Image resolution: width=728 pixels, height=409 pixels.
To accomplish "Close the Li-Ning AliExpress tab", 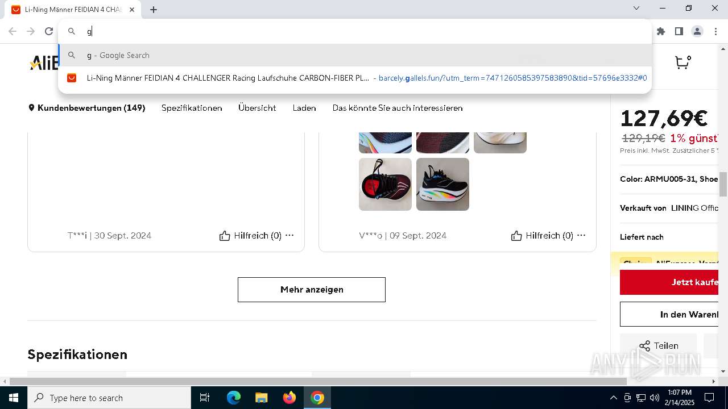I will click(x=132, y=10).
